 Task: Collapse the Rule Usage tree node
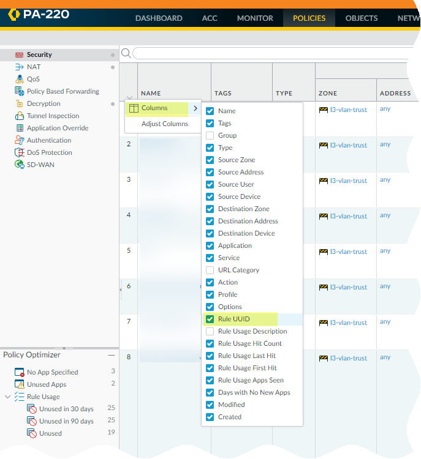tap(8, 397)
